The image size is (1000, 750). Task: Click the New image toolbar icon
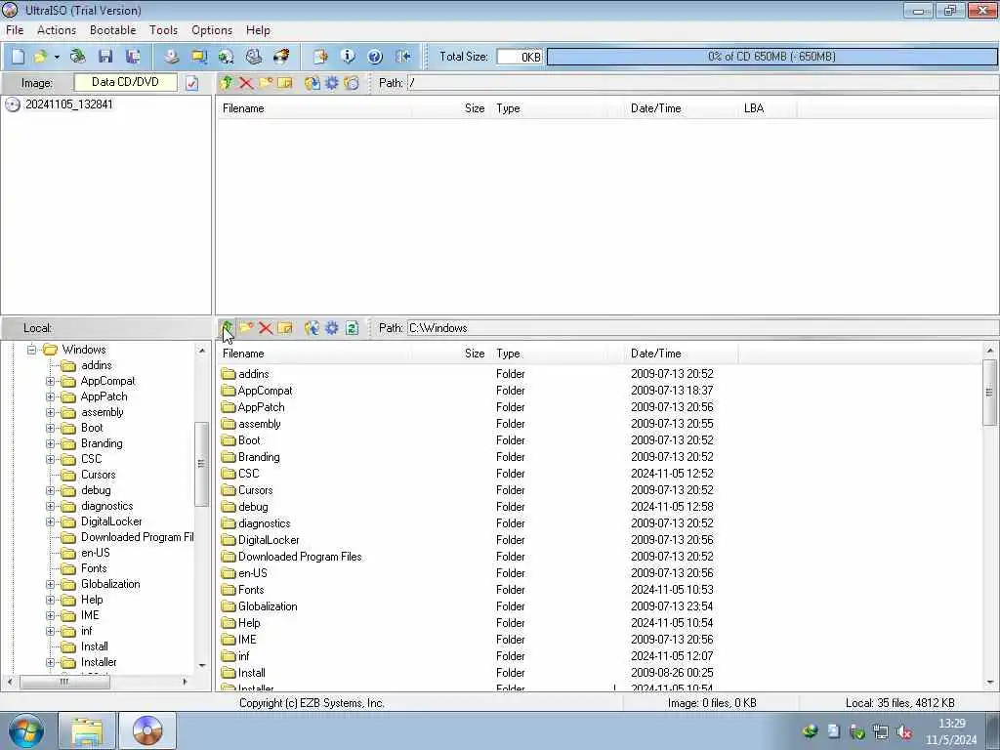(18, 56)
